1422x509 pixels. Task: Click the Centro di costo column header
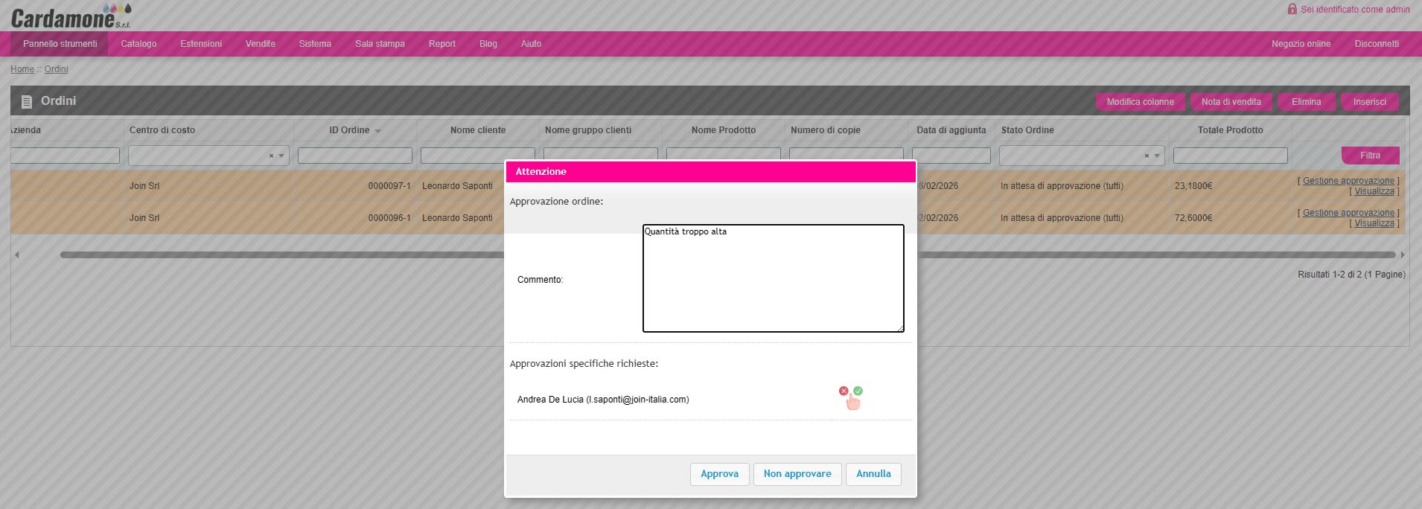(162, 130)
